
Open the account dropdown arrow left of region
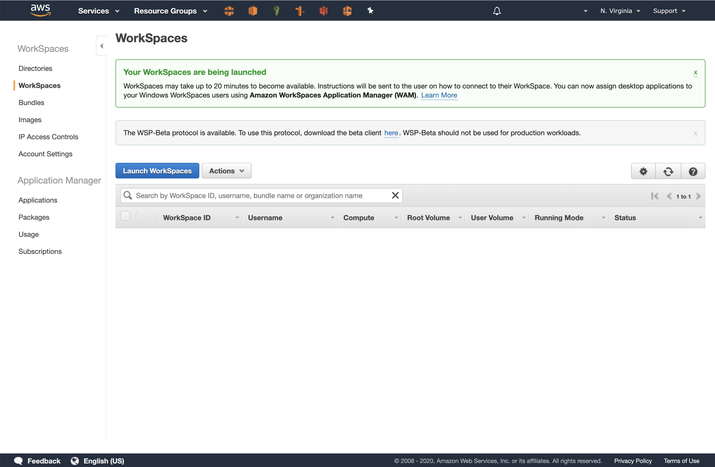point(585,11)
